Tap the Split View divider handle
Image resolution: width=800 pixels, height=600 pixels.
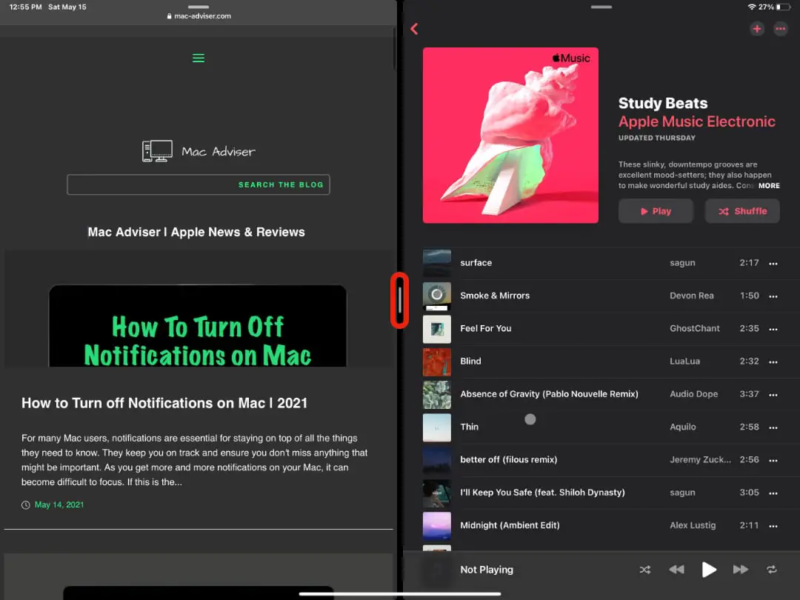pyautogui.click(x=399, y=300)
